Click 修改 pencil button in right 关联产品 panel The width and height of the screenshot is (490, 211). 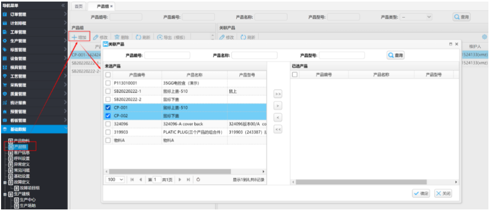point(227,37)
